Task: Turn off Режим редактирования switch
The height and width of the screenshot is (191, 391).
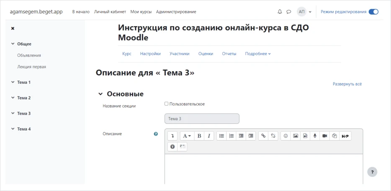Action: pyautogui.click(x=373, y=12)
